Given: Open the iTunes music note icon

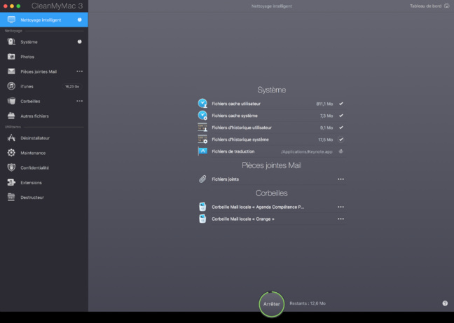Looking at the screenshot, I should (11, 86).
